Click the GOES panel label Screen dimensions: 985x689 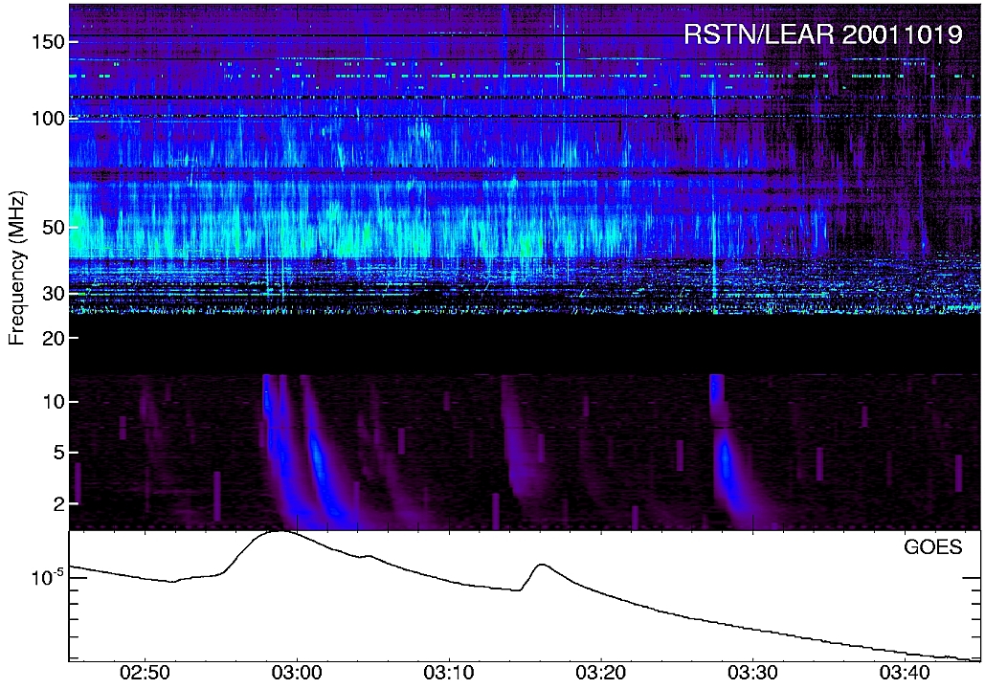[933, 547]
